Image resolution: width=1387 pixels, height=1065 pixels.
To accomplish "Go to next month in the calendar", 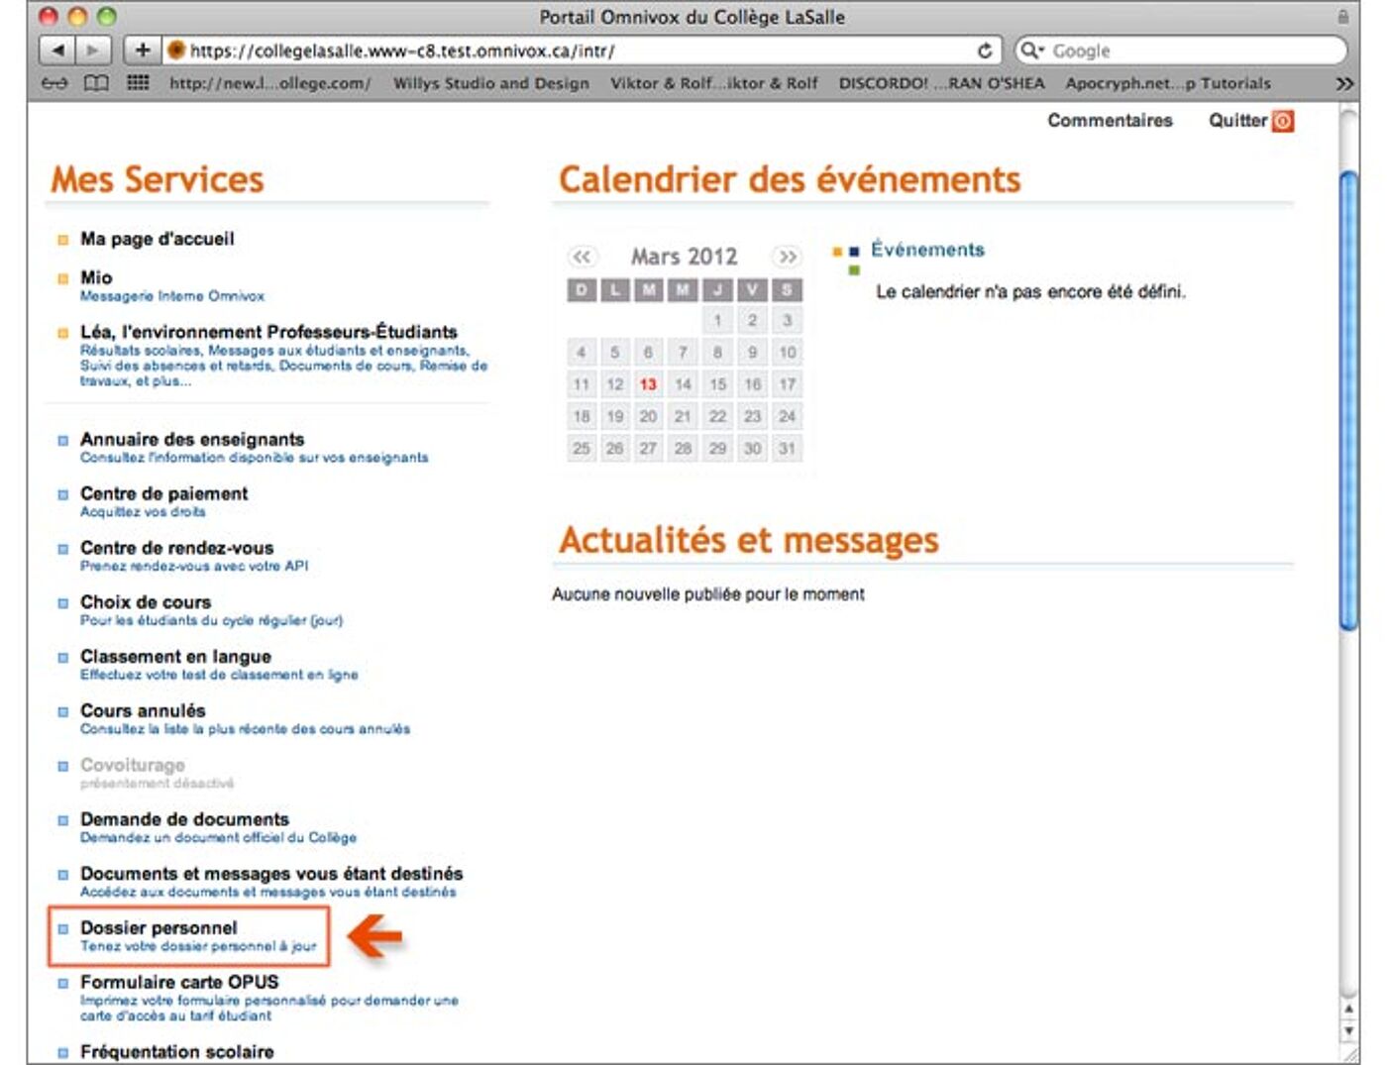I will point(787,257).
